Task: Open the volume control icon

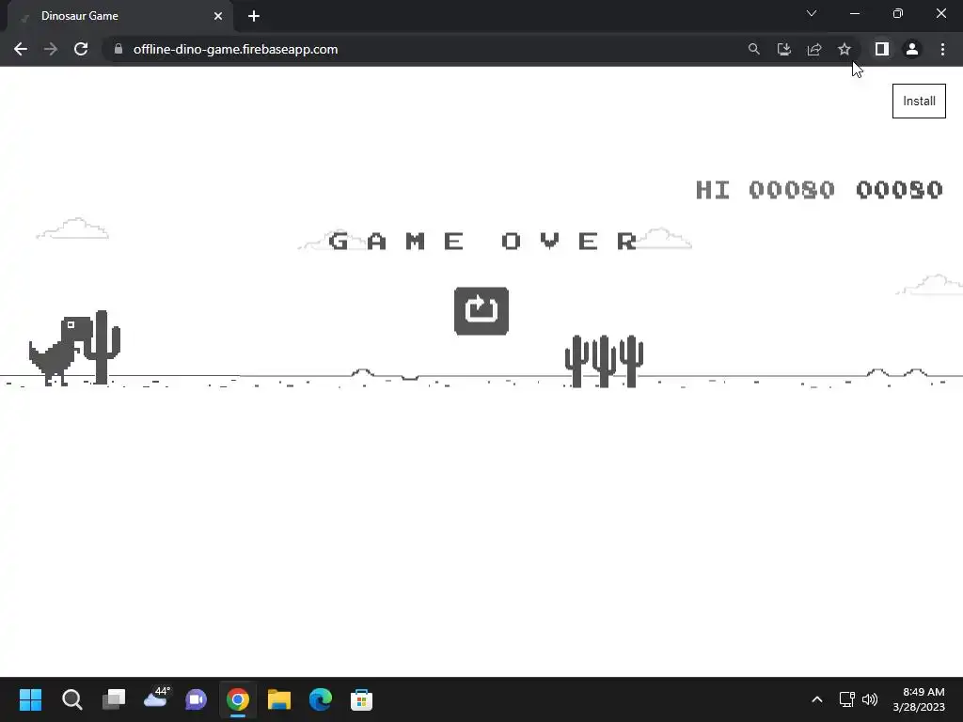Action: tap(870, 699)
